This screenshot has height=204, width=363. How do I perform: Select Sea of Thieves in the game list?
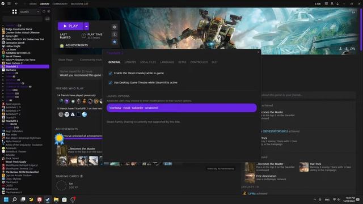pos(13,57)
